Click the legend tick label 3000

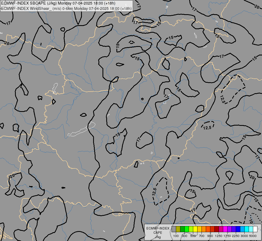244,236
